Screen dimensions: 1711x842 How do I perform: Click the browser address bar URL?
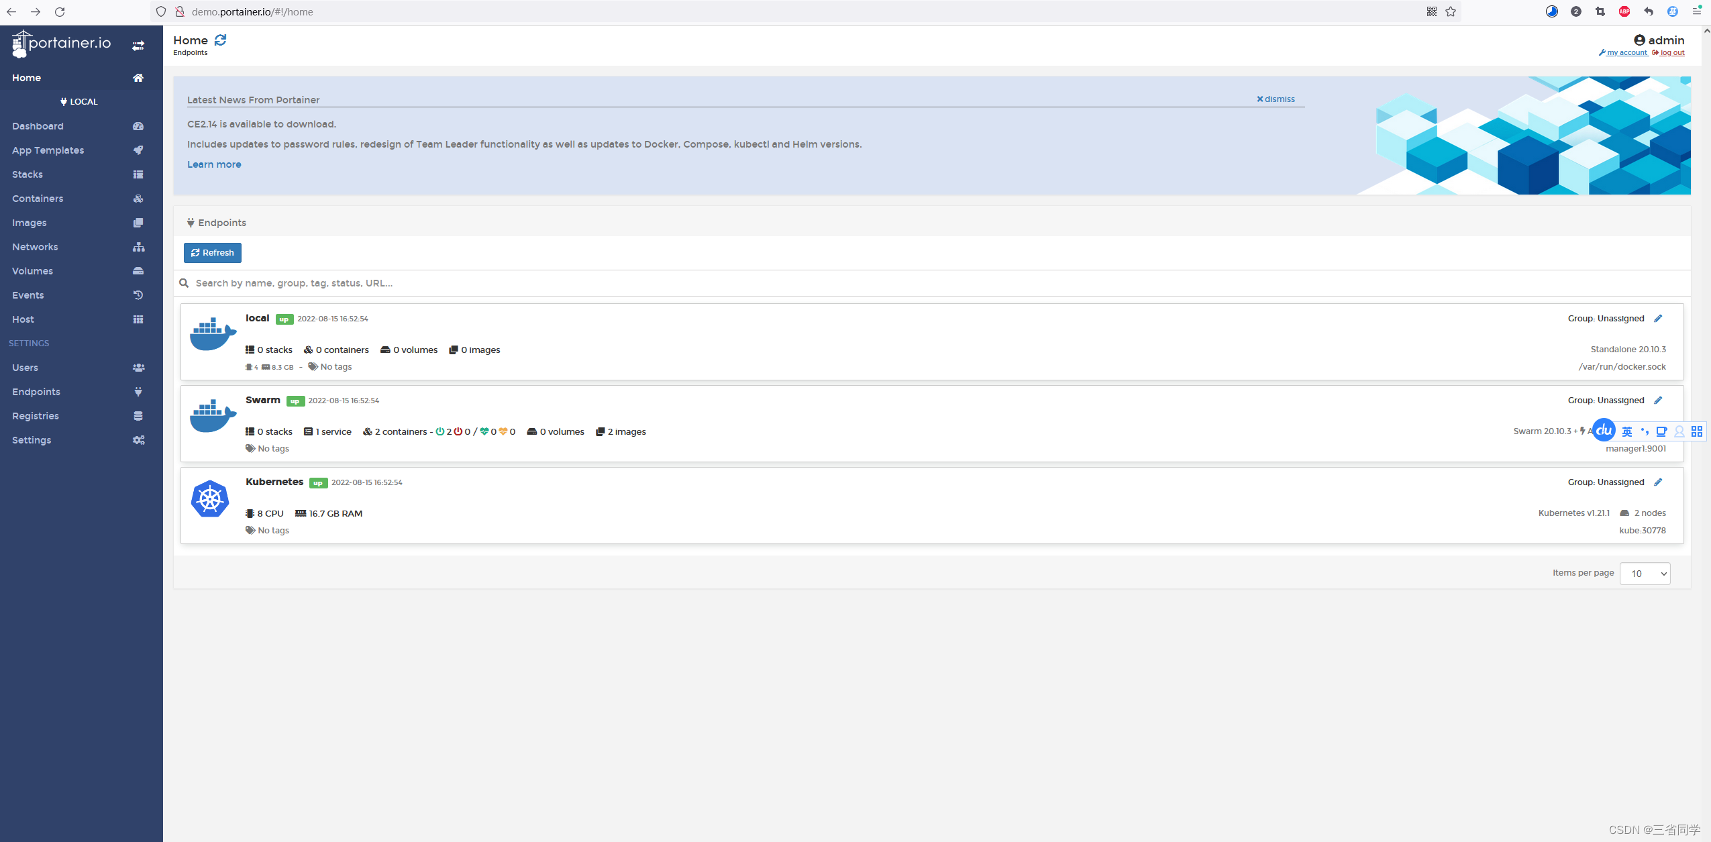pos(252,11)
